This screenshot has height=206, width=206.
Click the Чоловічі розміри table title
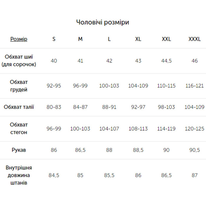(102, 22)
